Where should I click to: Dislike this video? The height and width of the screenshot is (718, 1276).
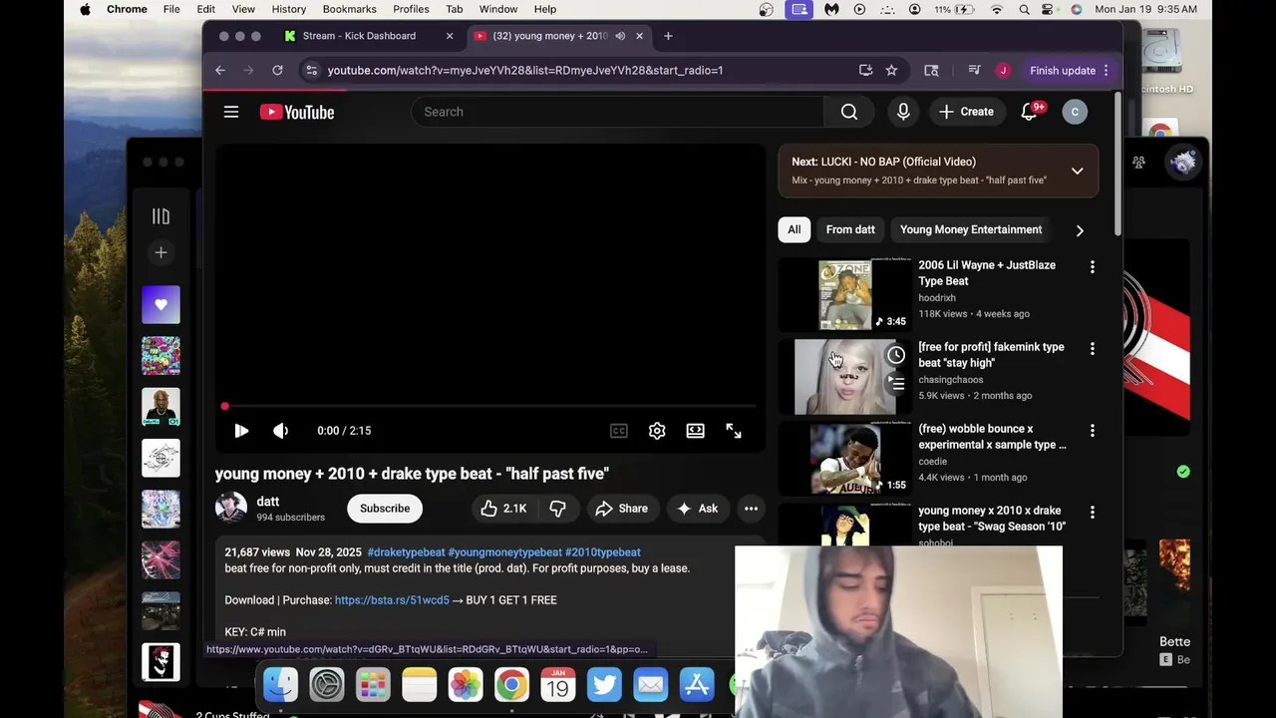[558, 509]
